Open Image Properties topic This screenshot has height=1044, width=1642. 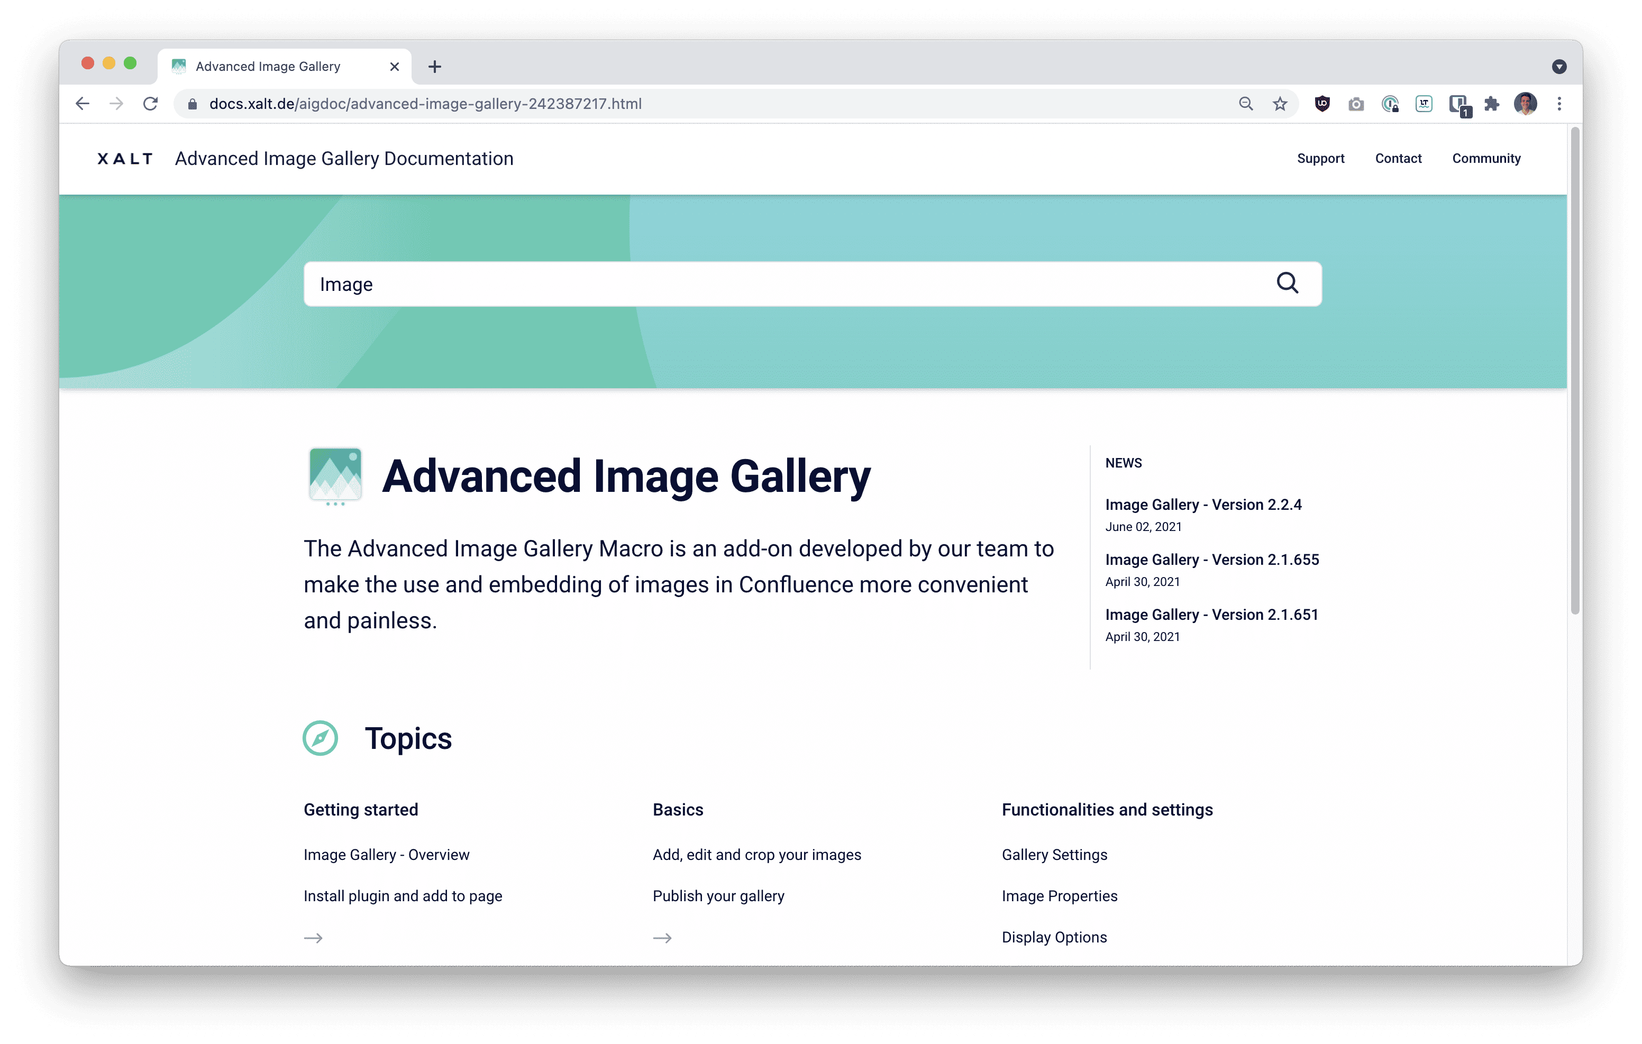click(1059, 895)
